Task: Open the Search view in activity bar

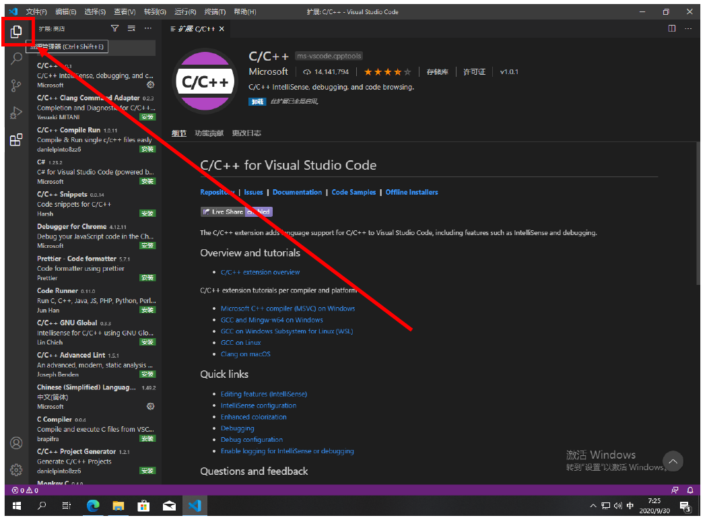Action: [16, 59]
